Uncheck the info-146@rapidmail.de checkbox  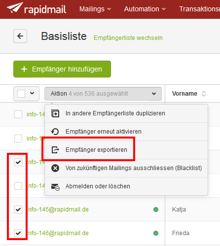[18, 233]
